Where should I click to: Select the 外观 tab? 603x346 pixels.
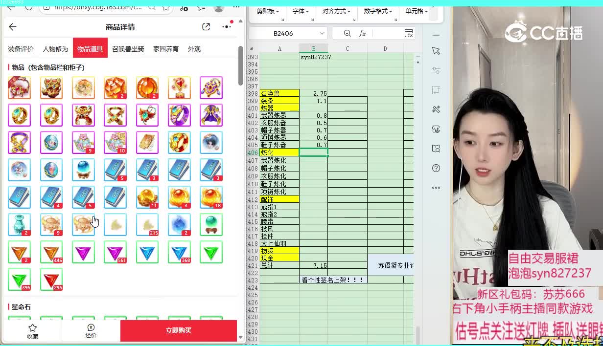194,49
